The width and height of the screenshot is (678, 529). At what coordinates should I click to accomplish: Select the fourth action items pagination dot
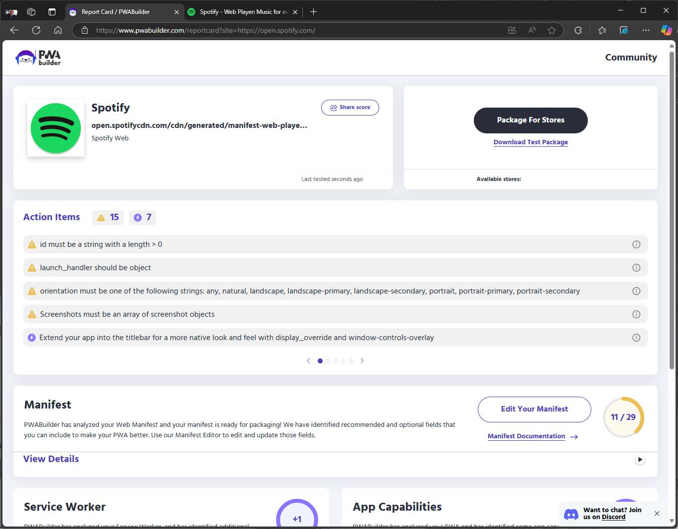[343, 361]
